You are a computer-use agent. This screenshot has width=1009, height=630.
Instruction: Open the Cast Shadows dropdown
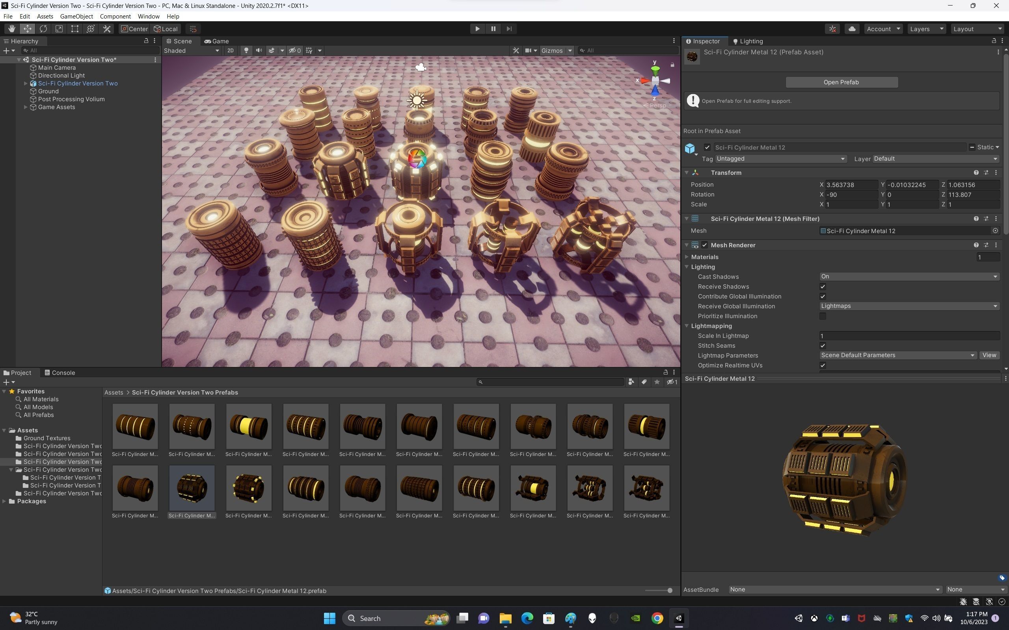pos(909,277)
